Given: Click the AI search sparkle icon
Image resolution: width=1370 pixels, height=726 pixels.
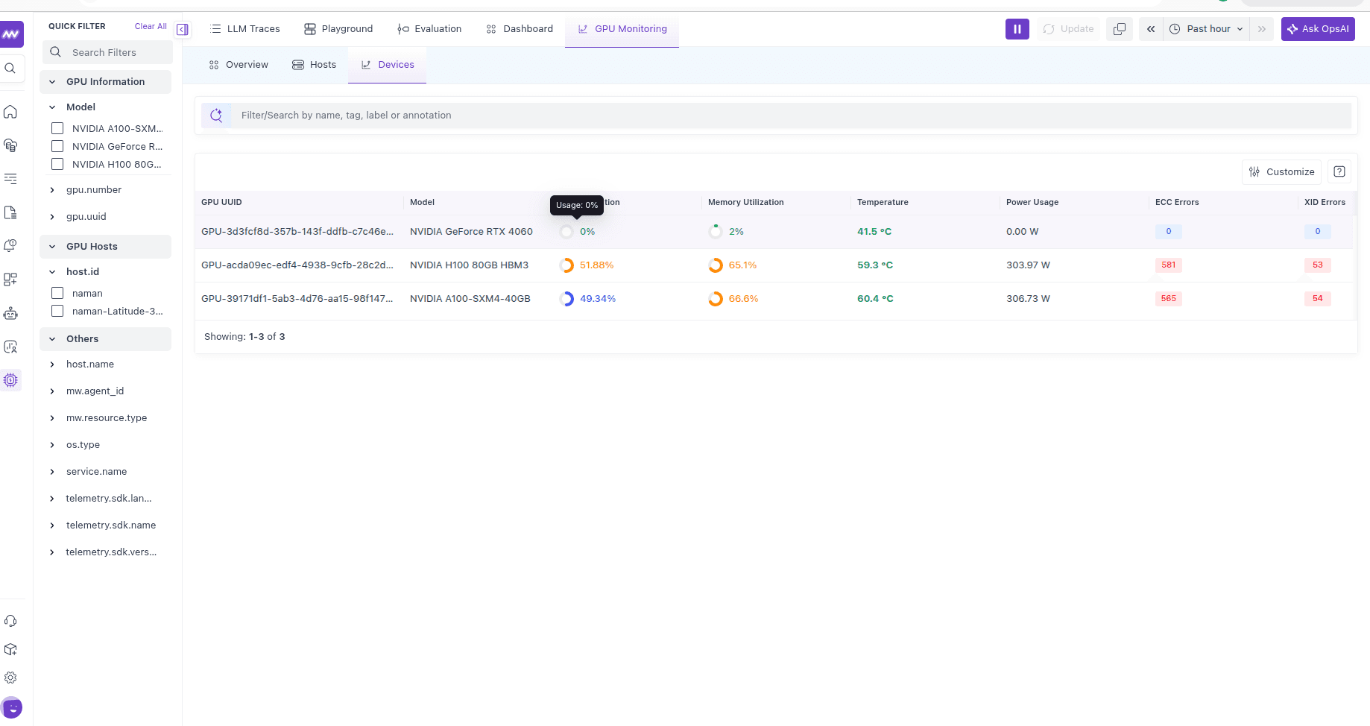Looking at the screenshot, I should click(216, 116).
